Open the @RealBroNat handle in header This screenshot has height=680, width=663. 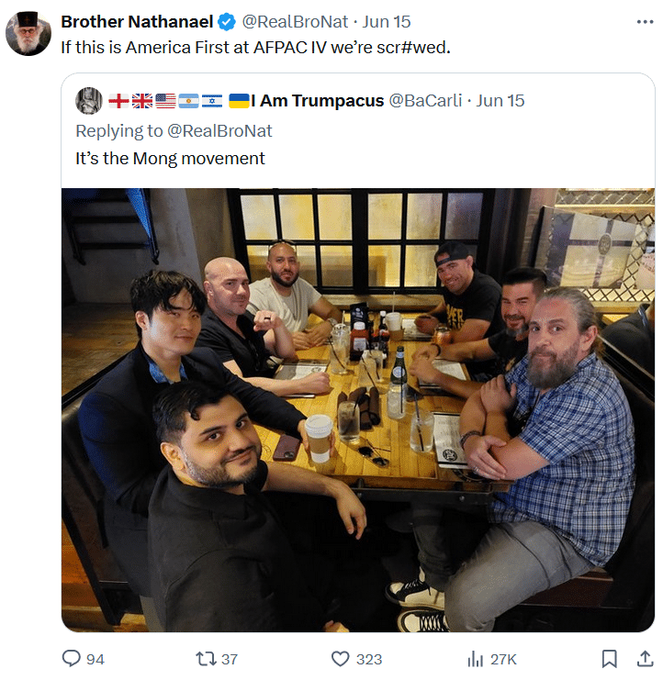click(295, 22)
